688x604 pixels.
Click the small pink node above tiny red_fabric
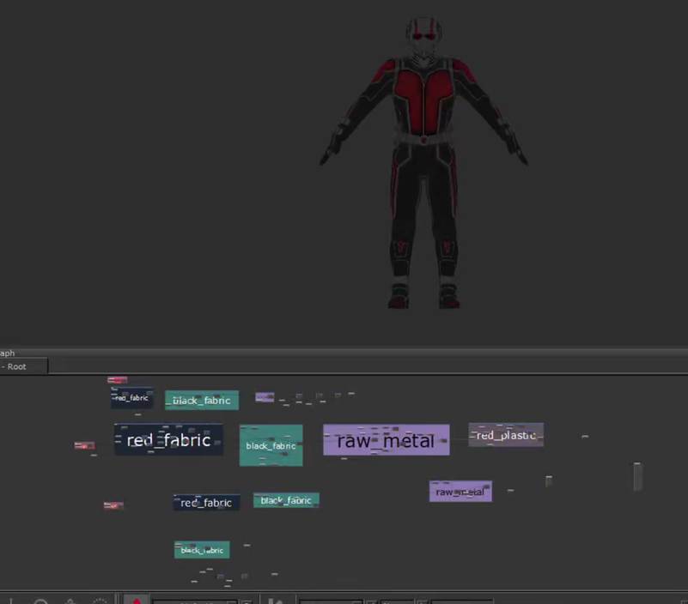tap(117, 380)
